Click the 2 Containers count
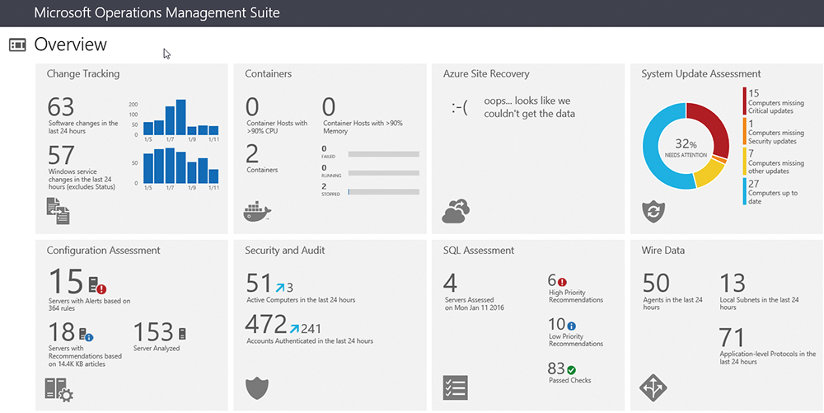824x413 pixels. click(252, 153)
